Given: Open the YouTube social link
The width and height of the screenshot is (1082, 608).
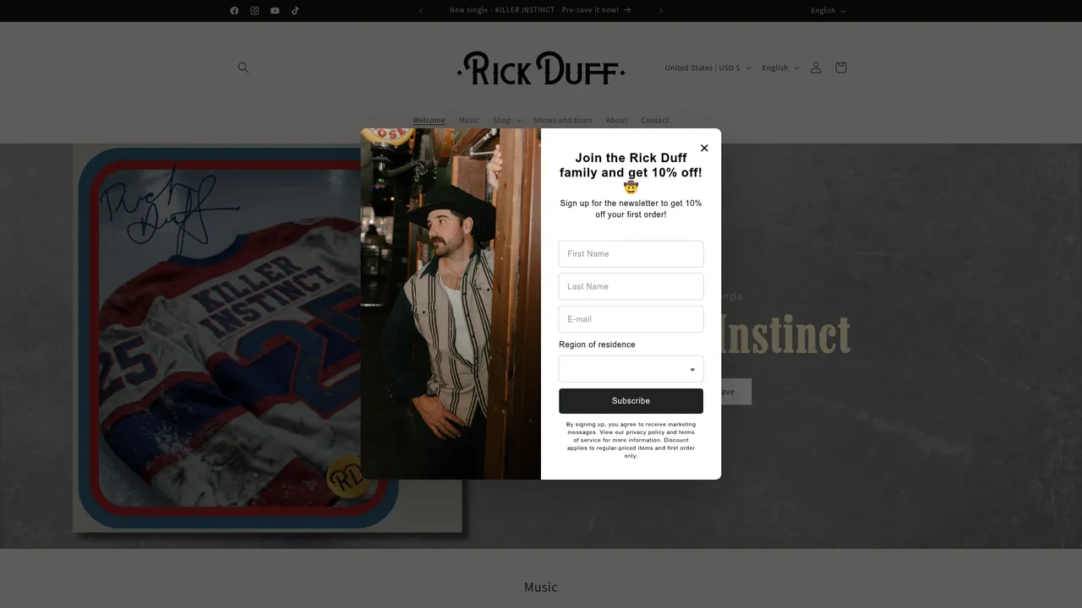Looking at the screenshot, I should [x=275, y=11].
